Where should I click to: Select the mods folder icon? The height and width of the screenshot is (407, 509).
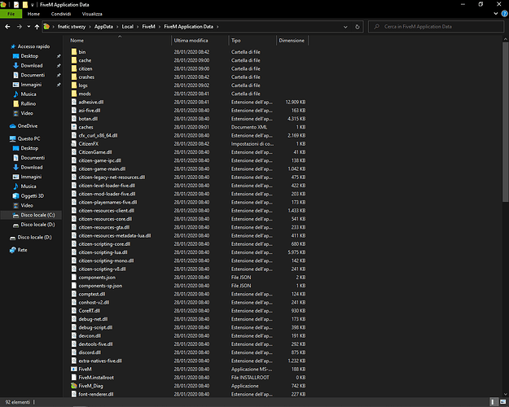pos(74,94)
